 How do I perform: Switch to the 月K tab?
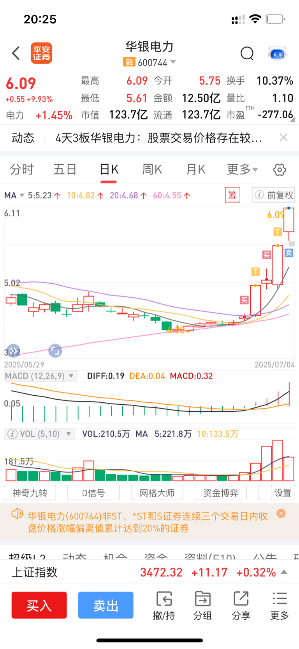[x=195, y=169]
